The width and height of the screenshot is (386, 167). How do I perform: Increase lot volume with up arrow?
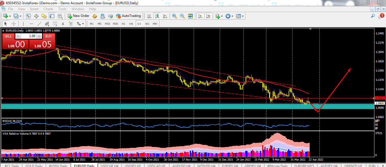[x=40, y=36]
